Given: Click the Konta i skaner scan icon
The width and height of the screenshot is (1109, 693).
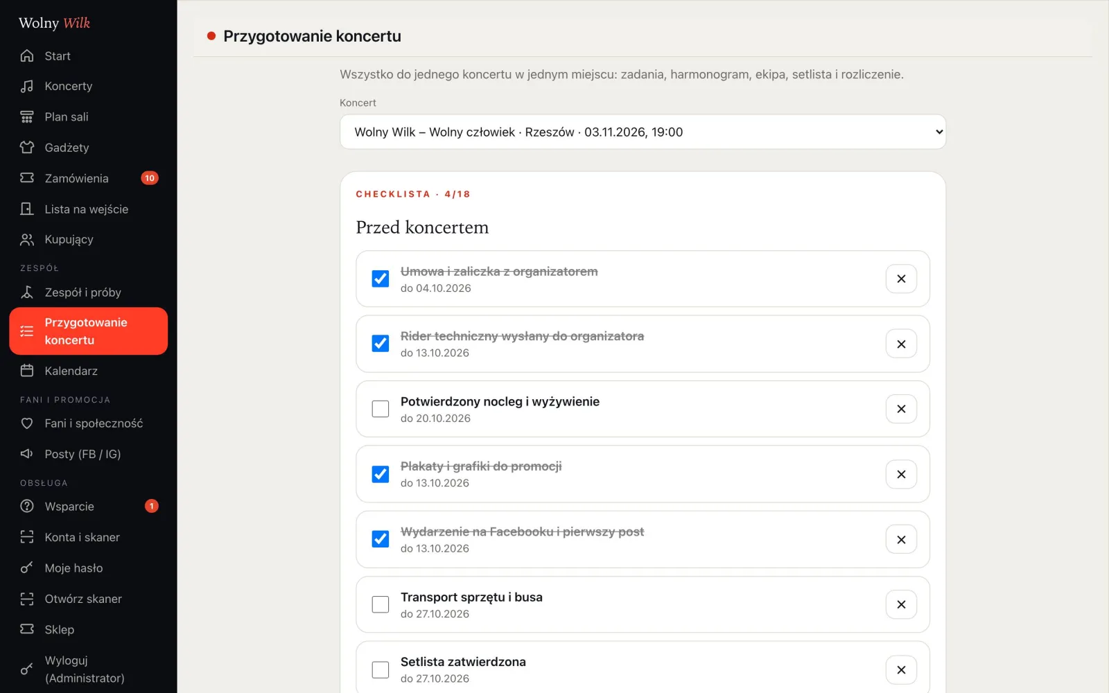Looking at the screenshot, I should tap(27, 536).
